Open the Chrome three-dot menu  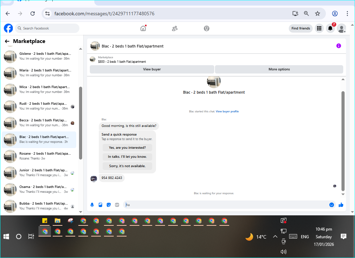[x=347, y=14]
